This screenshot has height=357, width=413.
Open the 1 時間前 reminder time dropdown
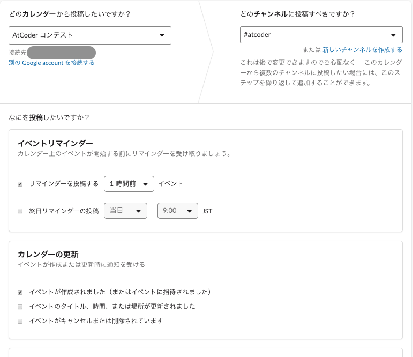click(129, 184)
